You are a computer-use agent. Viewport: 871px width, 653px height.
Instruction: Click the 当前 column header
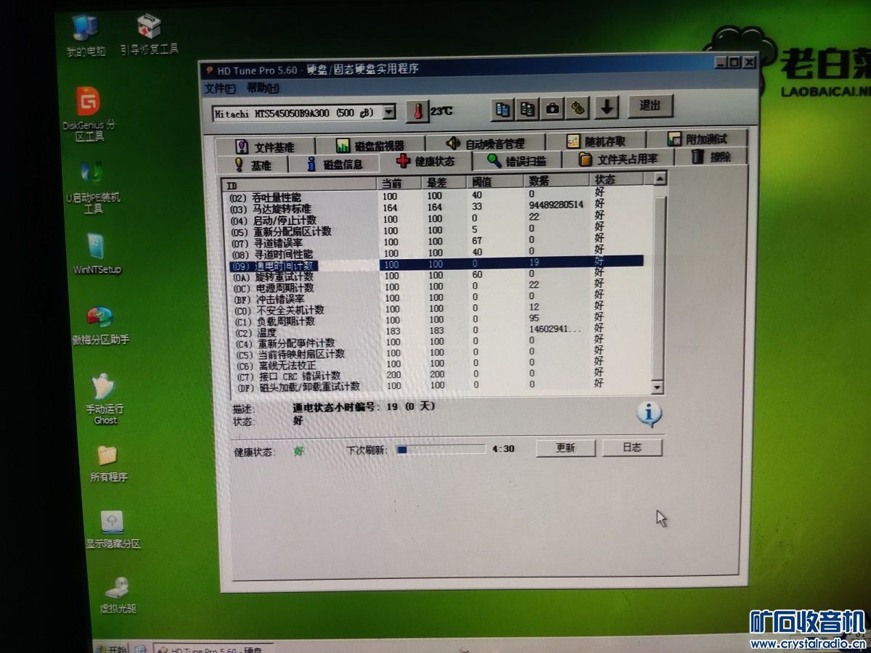click(399, 183)
